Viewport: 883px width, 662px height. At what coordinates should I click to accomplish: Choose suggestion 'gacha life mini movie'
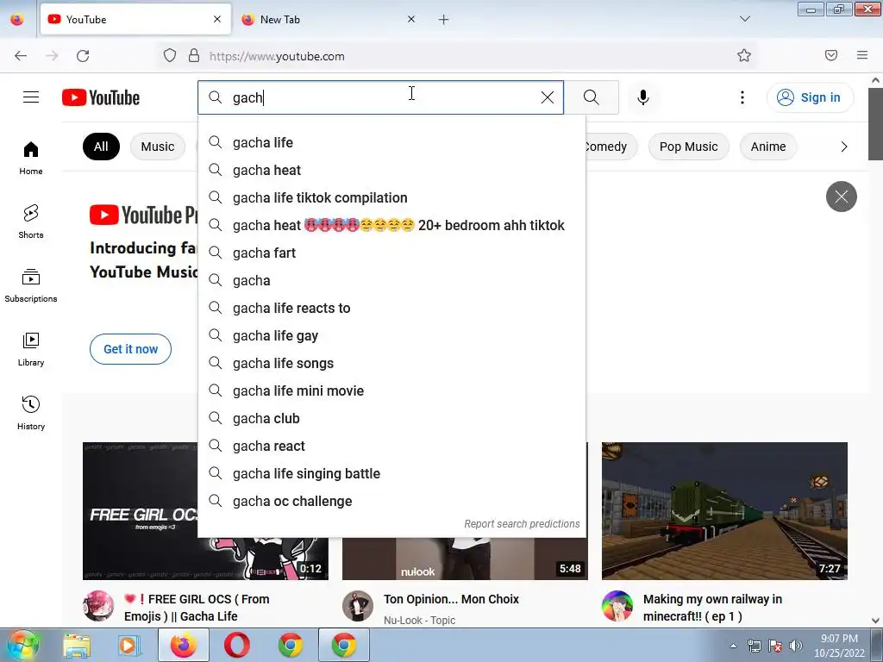tap(392, 390)
